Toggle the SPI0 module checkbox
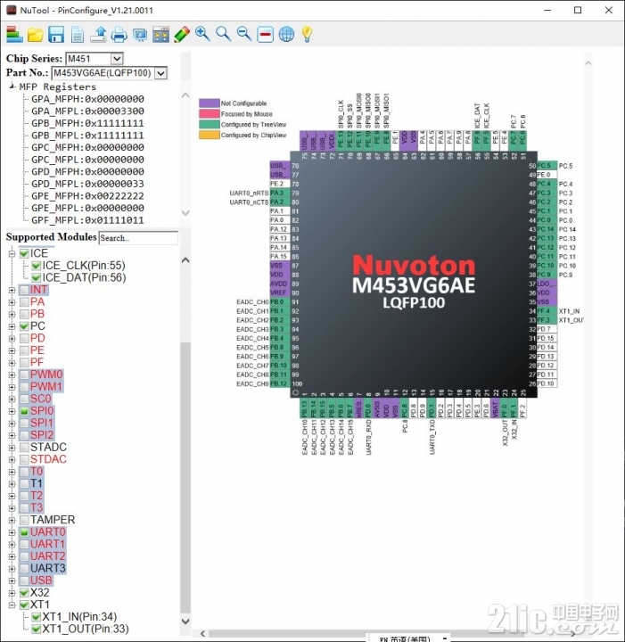 [x=25, y=411]
